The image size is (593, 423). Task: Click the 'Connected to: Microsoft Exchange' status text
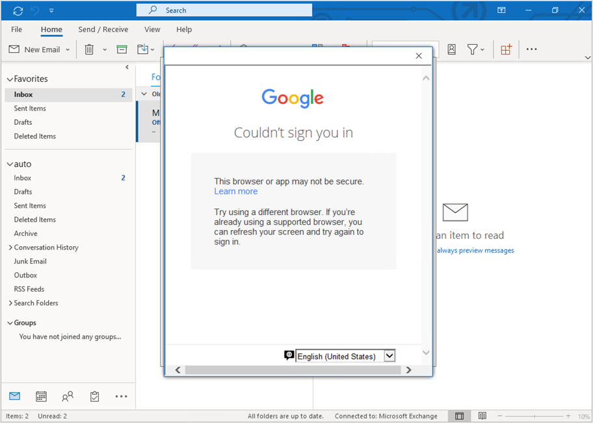386,417
